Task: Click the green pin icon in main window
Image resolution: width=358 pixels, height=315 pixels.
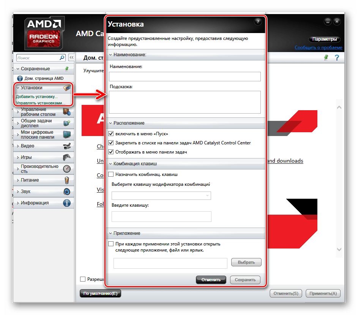Action: point(326,57)
